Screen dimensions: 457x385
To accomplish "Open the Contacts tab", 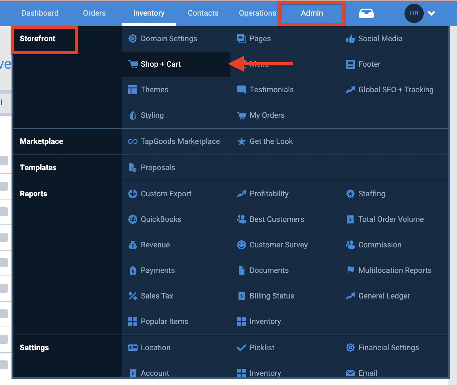I will click(203, 13).
